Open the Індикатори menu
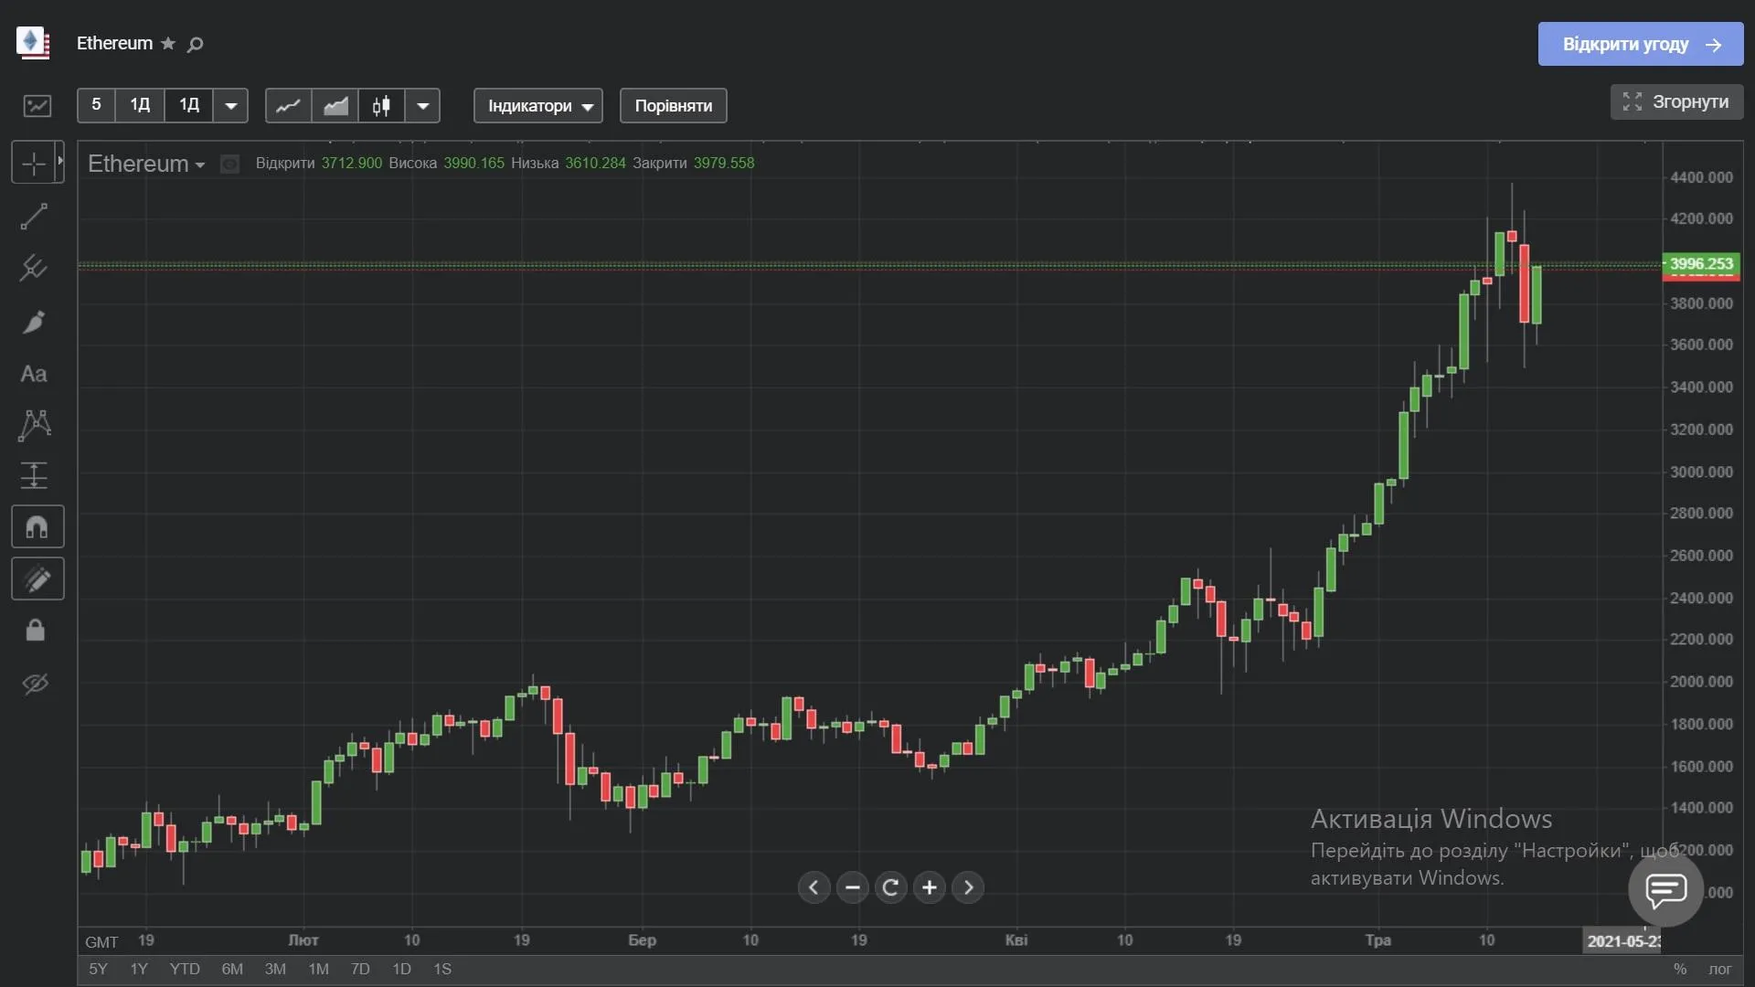The width and height of the screenshot is (1755, 987). 537,105
